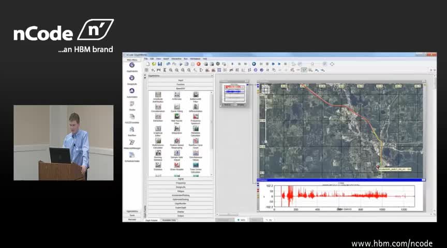Open ScheduleCreate from the sidebar
The width and height of the screenshot is (447, 248).
(x=132, y=157)
